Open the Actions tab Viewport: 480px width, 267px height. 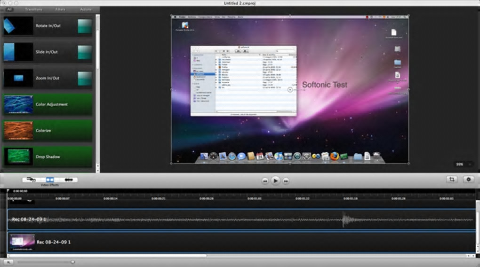86,9
